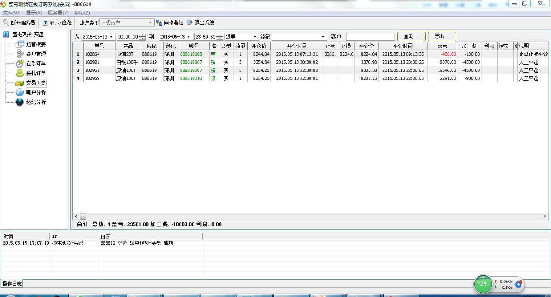Click the 导出 export button
Image resolution: width=551 pixels, height=297 pixels.
tap(442, 36)
